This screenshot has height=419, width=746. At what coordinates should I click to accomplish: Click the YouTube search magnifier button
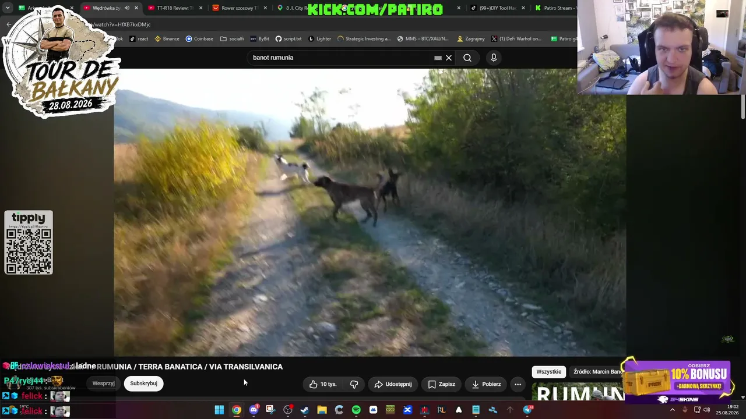pyautogui.click(x=467, y=58)
